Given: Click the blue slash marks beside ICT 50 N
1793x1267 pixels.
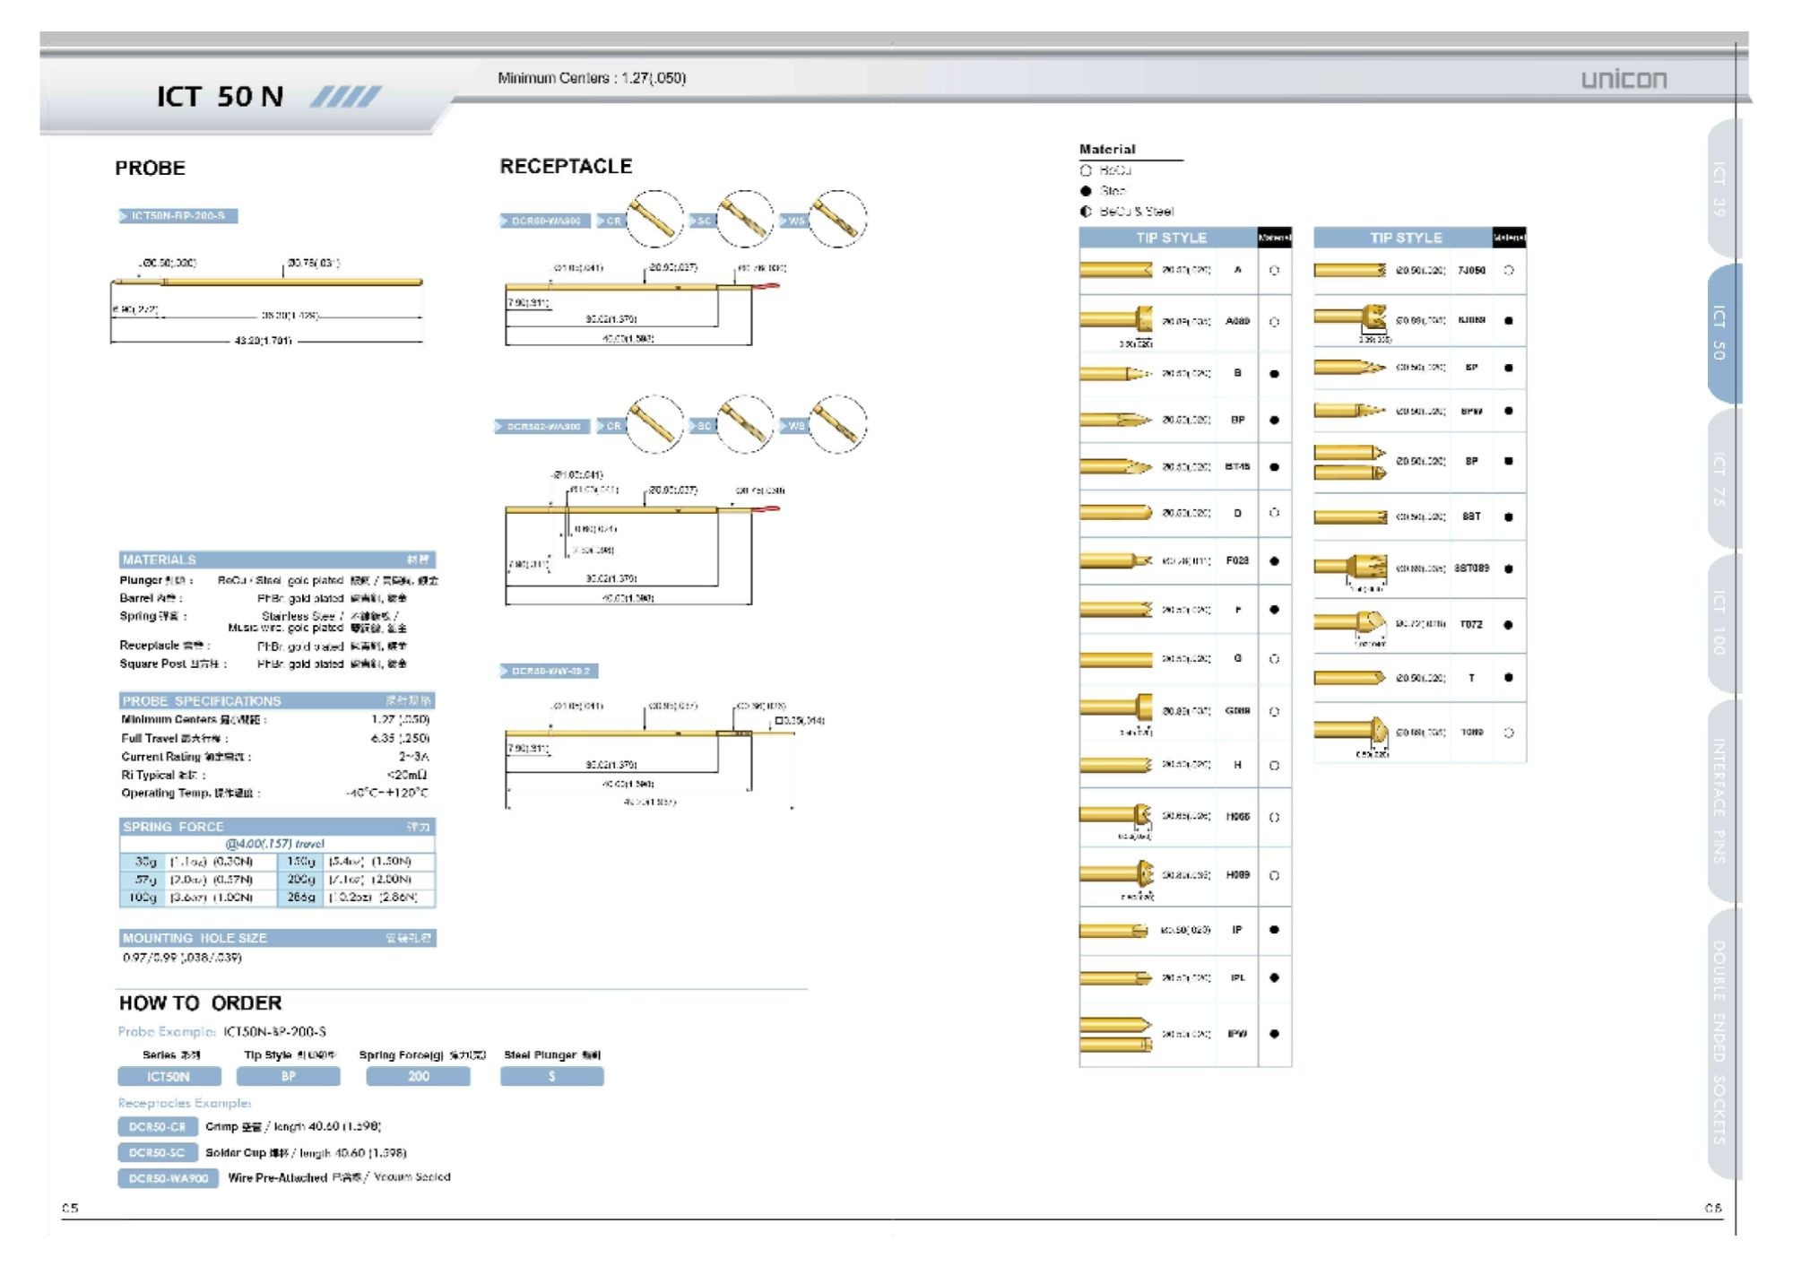Looking at the screenshot, I should click(345, 97).
